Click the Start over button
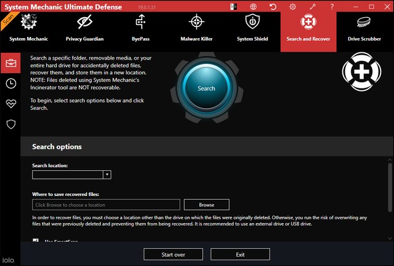Viewport: 394px width, 266px height. click(173, 254)
